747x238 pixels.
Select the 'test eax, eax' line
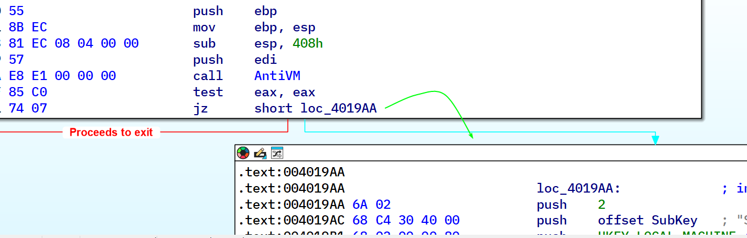pyautogui.click(x=254, y=92)
